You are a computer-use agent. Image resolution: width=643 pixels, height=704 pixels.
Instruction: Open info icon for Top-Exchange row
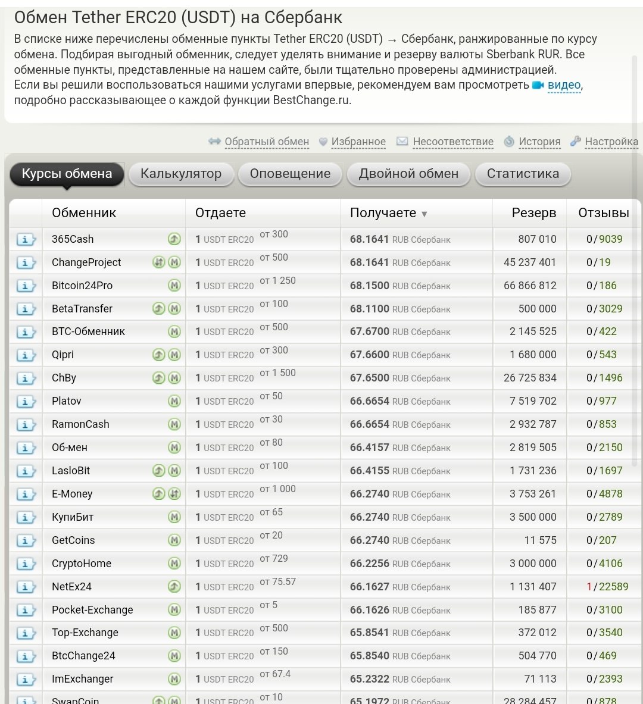[x=26, y=634]
